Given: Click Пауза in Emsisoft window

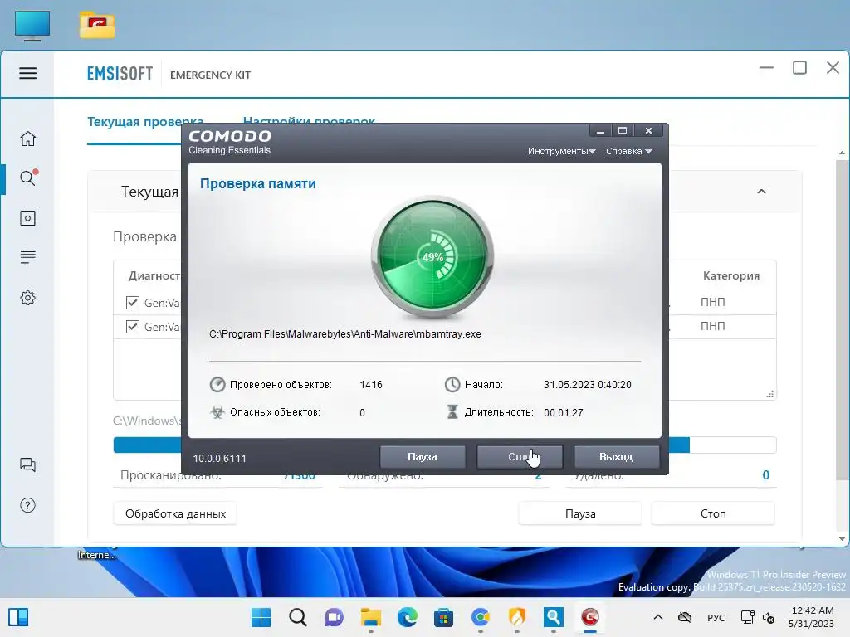Looking at the screenshot, I should tap(580, 513).
